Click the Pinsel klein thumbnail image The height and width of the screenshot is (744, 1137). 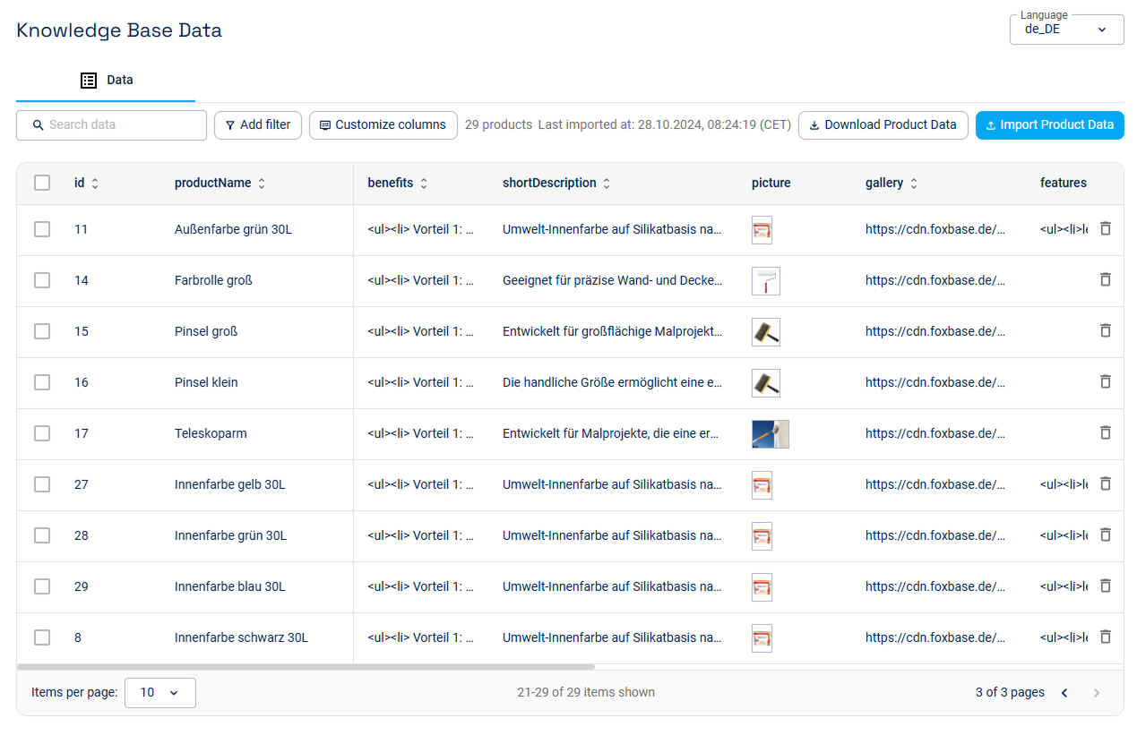[766, 383]
